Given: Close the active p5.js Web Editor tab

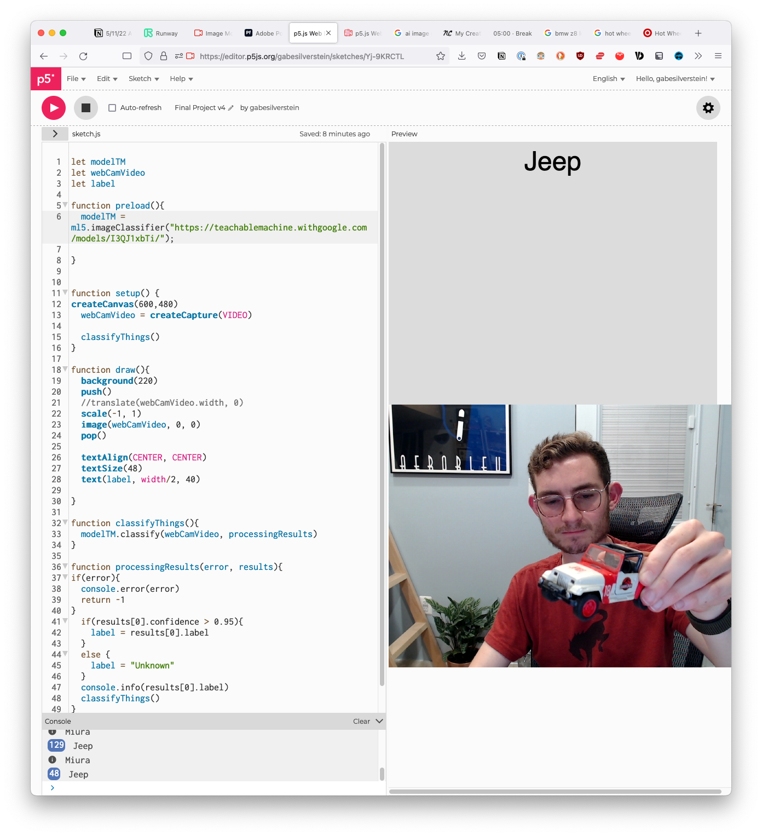Looking at the screenshot, I should (328, 33).
